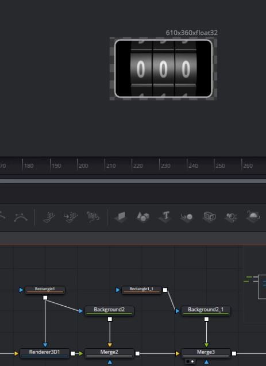Image resolution: width=266 pixels, height=366 pixels.
Task: Click the counter image in the viewer
Action: click(163, 68)
